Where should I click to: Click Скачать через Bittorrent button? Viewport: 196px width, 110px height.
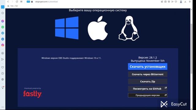tap(148, 74)
